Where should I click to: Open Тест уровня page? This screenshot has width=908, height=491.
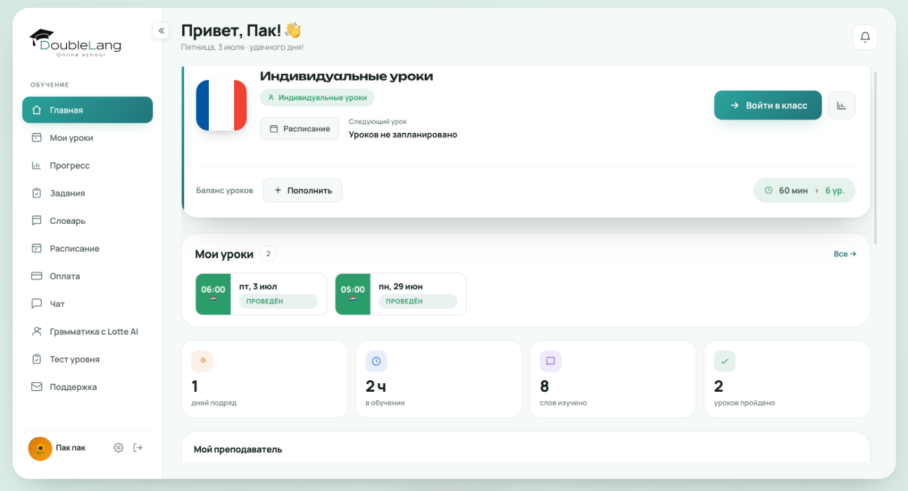pyautogui.click(x=88, y=359)
